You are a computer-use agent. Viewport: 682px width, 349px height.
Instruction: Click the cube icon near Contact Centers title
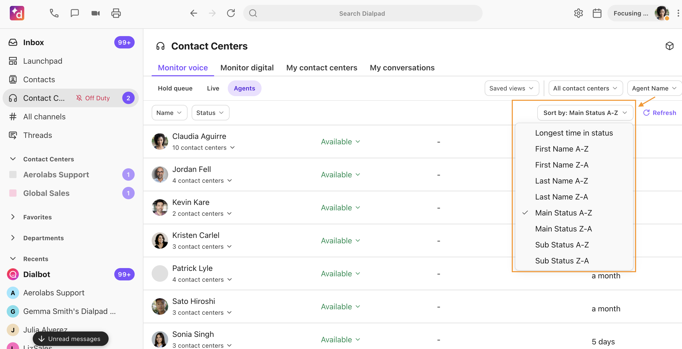coord(669,46)
